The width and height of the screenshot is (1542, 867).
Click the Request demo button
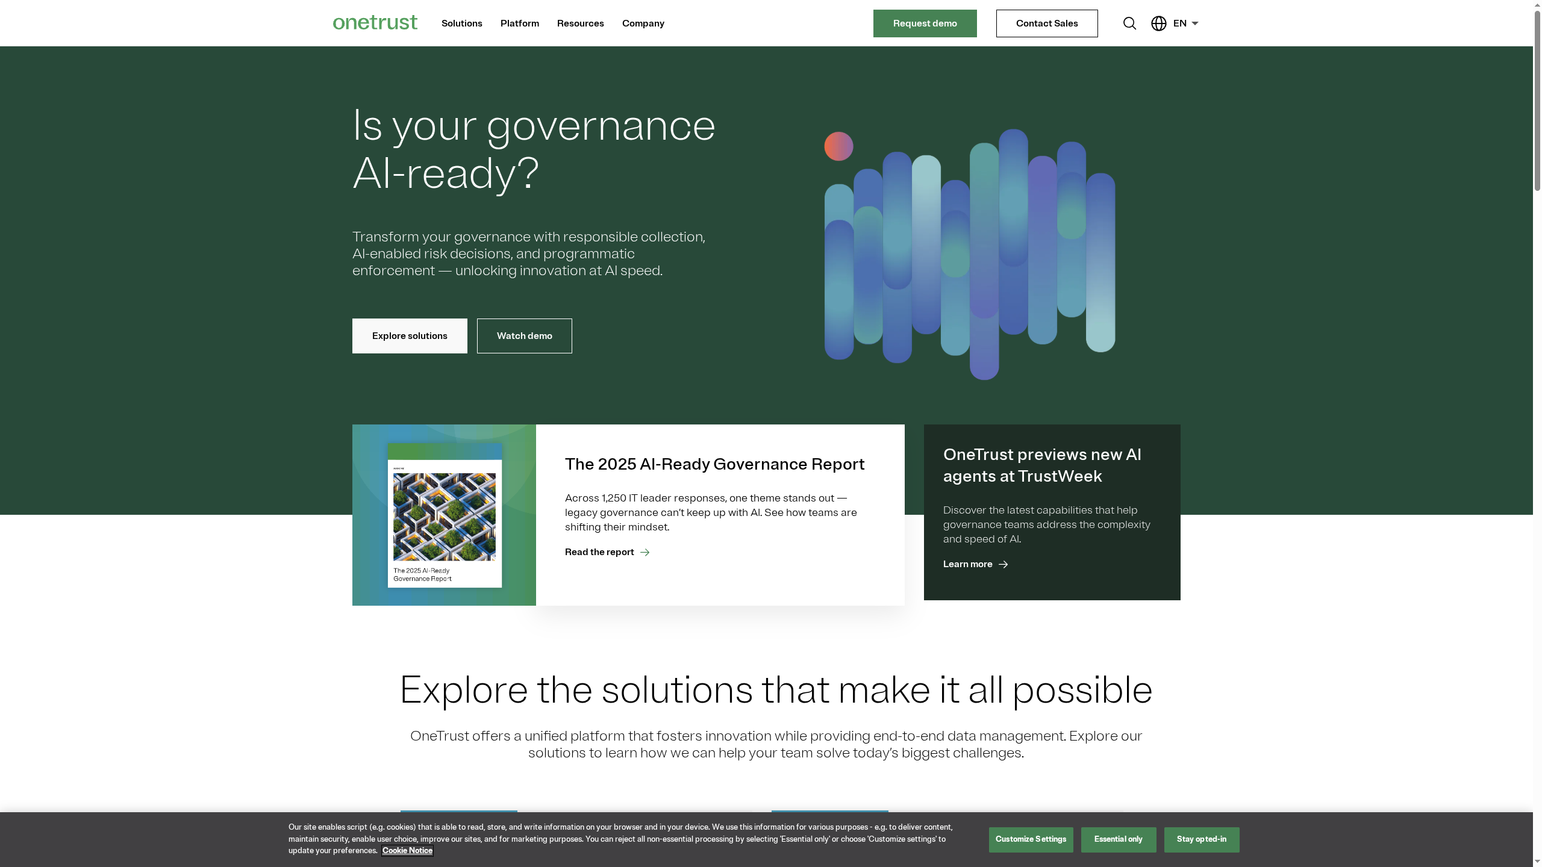click(x=925, y=23)
